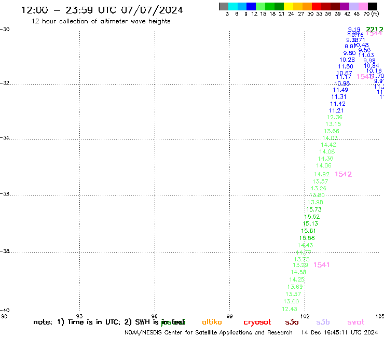Screen dimensions: 384x337
Task: Click blue wave height value 11.31
Action: pos(339,97)
